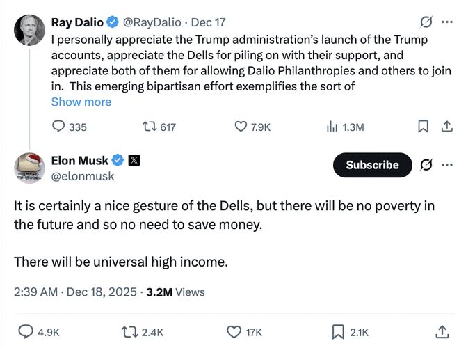Image resolution: width=459 pixels, height=348 pixels.
Task: Subscribe to Elon Musk
Action: point(372,165)
